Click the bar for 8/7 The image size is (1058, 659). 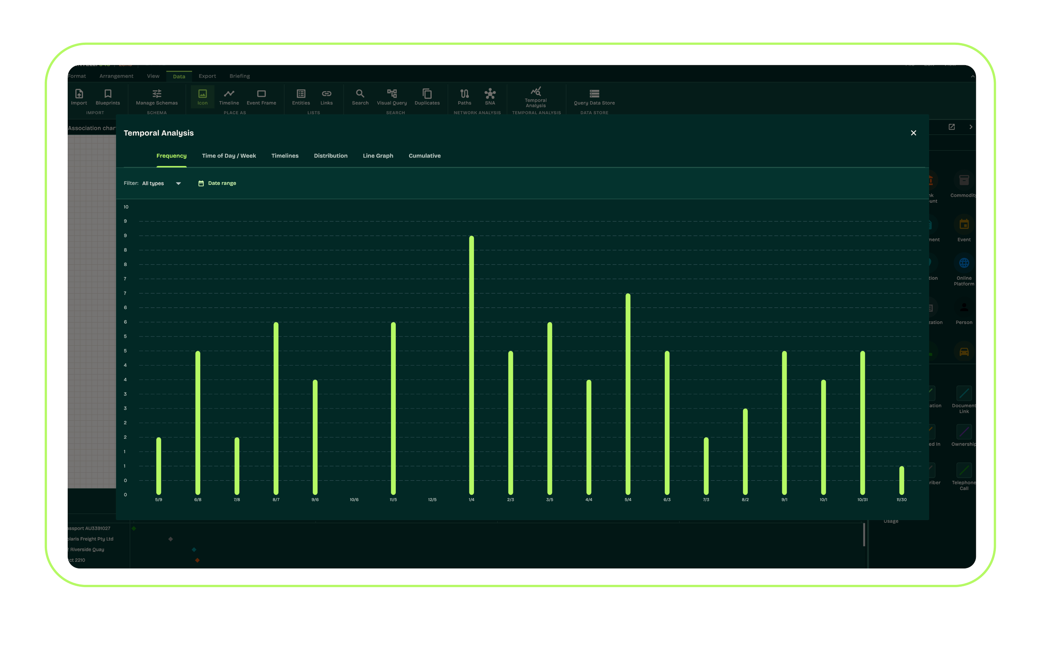(276, 408)
